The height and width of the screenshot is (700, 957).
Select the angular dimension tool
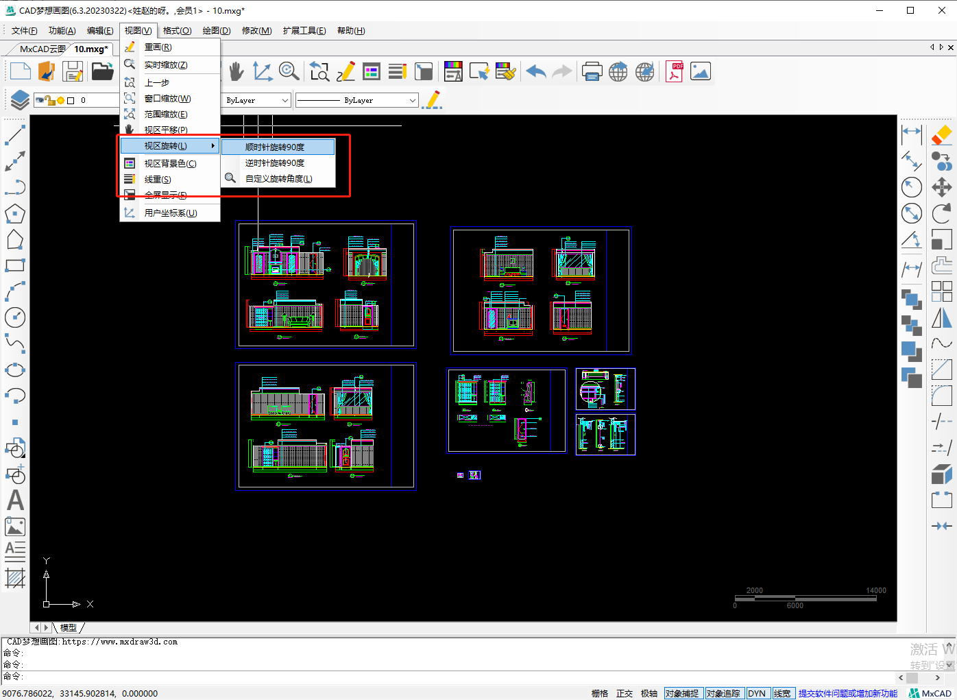[x=911, y=239]
